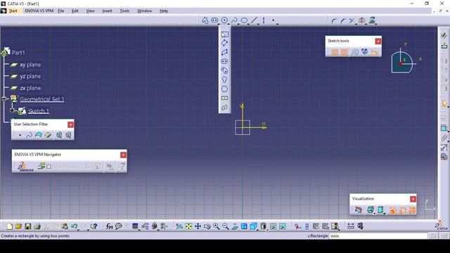This screenshot has width=450, height=253.
Task: Toggle Curve Filter in User Selection Filter
Action: coord(29,135)
